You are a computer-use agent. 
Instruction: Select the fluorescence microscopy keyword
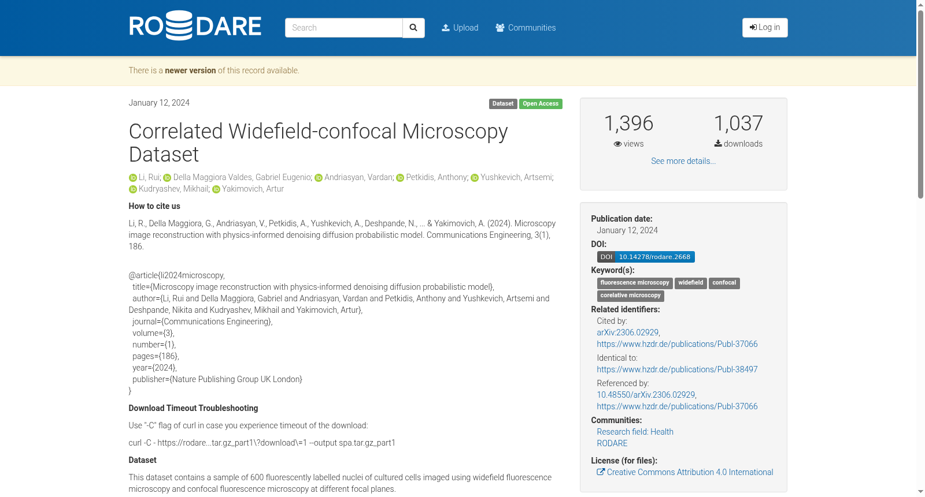tap(635, 283)
